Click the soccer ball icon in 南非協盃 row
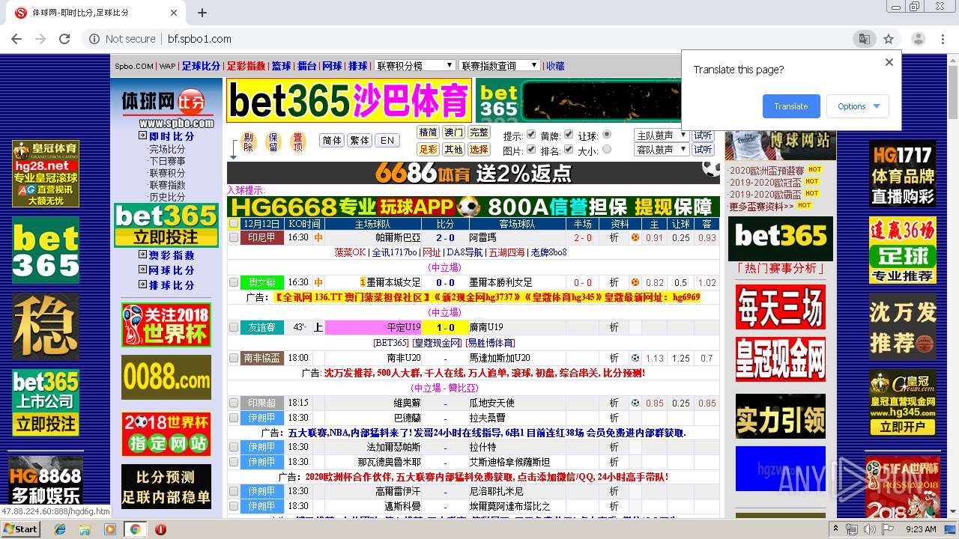The image size is (959, 539). click(x=635, y=358)
